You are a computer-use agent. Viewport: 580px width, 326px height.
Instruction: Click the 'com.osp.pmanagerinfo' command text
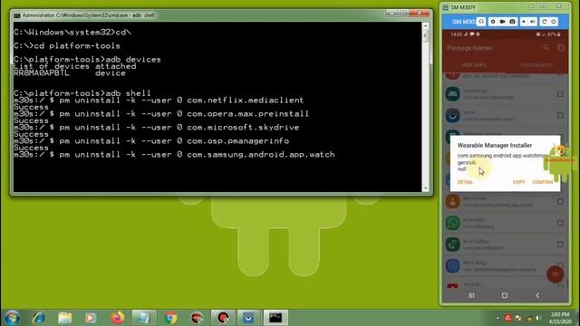(237, 141)
